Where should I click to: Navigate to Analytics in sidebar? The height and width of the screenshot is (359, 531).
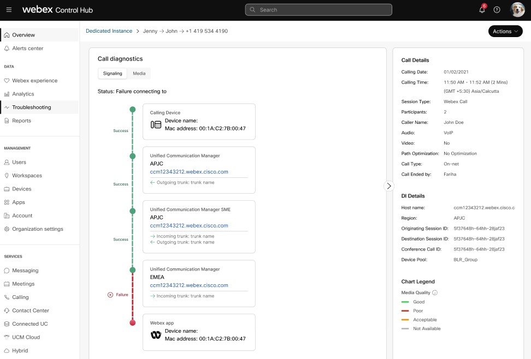(x=23, y=94)
